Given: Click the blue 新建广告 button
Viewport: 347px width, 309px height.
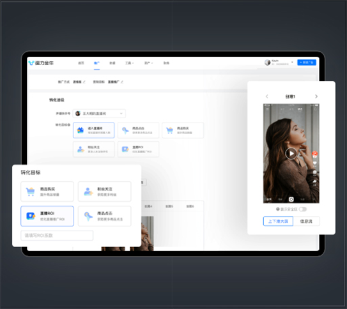Looking at the screenshot, I should 307,63.
